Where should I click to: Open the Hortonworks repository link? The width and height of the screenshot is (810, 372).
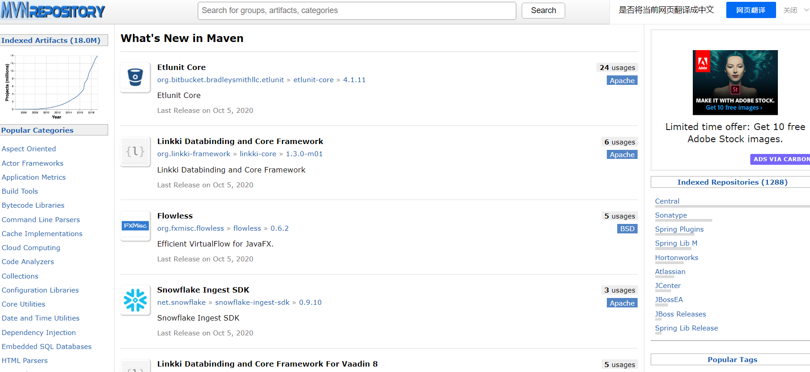pos(677,257)
